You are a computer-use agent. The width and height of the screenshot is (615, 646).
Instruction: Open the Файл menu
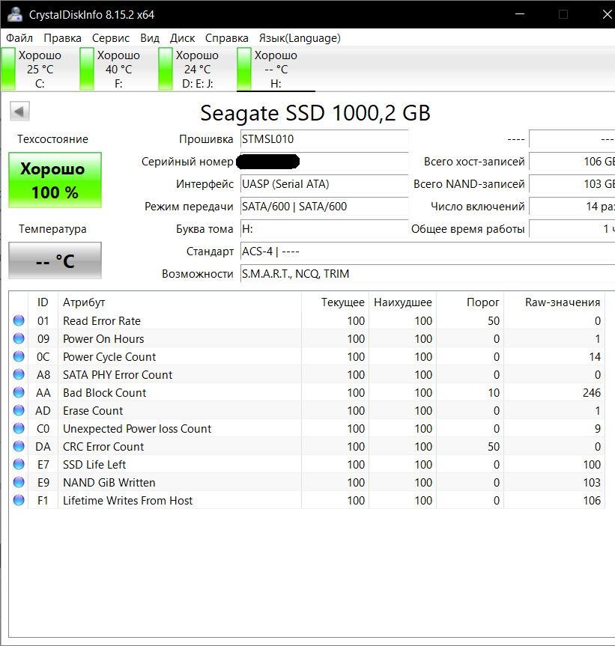19,38
